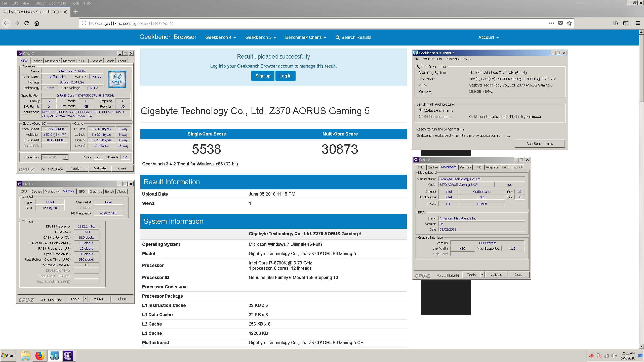Screen dimensions: 644x362
Task: Click the Log in button
Action: point(285,76)
